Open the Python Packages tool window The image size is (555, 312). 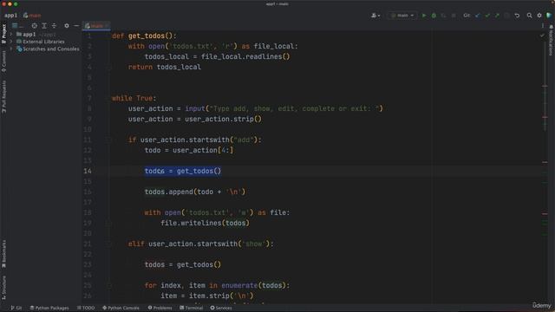(x=49, y=308)
